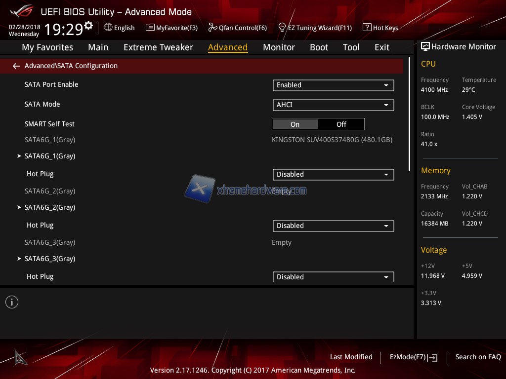
Task: Click the globe language icon
Action: tap(108, 28)
